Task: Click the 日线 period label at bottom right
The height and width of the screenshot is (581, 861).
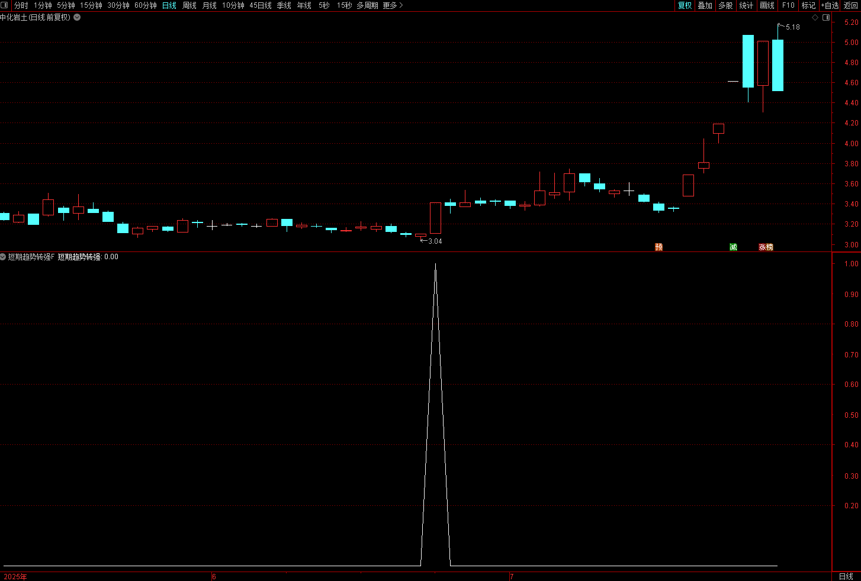Action: pos(846,576)
